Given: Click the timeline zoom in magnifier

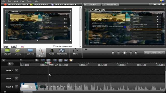Looking at the screenshot, I should [37, 60].
